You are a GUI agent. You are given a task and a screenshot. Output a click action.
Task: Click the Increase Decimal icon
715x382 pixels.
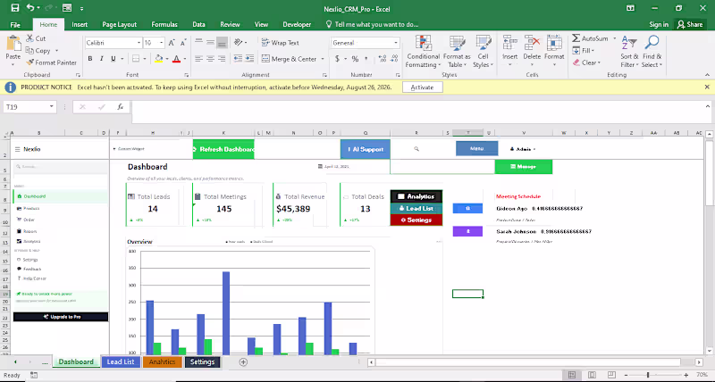click(x=383, y=59)
